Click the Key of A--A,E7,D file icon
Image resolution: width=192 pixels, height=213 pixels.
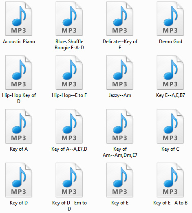(69, 126)
